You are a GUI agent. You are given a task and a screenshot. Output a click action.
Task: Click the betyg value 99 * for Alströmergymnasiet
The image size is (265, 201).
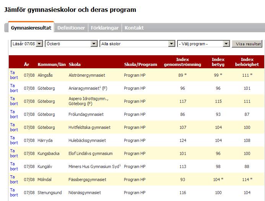218,75
